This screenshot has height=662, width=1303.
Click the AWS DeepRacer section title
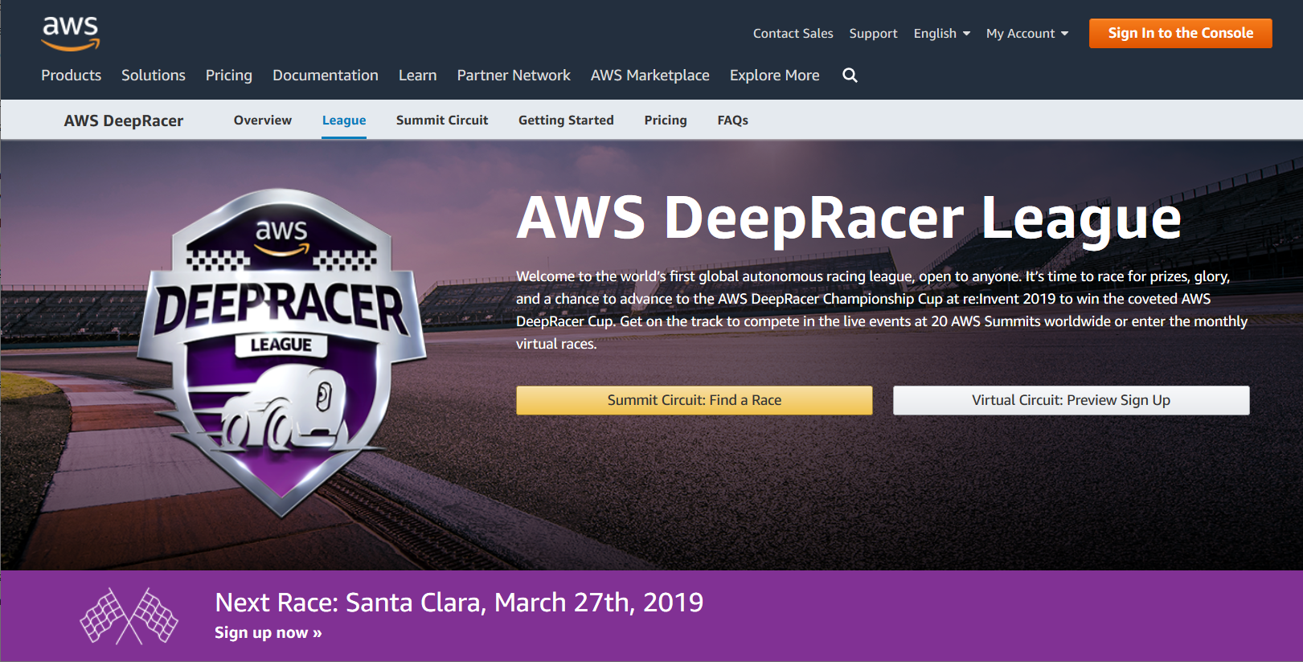pyautogui.click(x=124, y=121)
